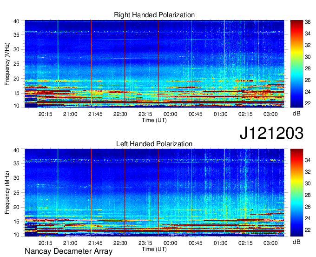Click the "10" frequency tick of Left Handed plot
Image resolution: width=316 pixels, height=257 pixels.
point(16,235)
